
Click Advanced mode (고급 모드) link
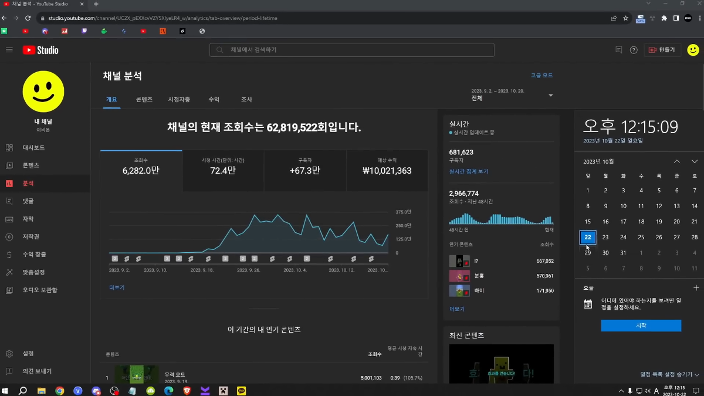point(541,75)
